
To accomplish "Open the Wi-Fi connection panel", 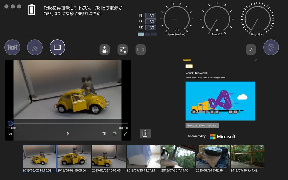I will [35, 48].
